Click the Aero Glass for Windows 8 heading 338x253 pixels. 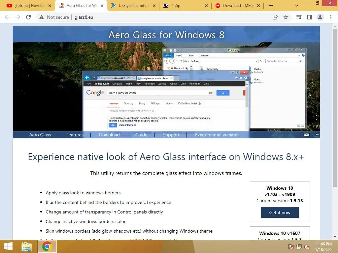166,35
